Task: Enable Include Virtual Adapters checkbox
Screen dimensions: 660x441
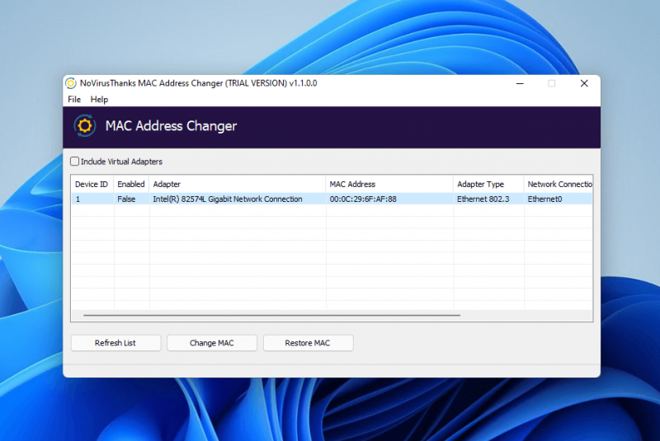Action: 75,162
